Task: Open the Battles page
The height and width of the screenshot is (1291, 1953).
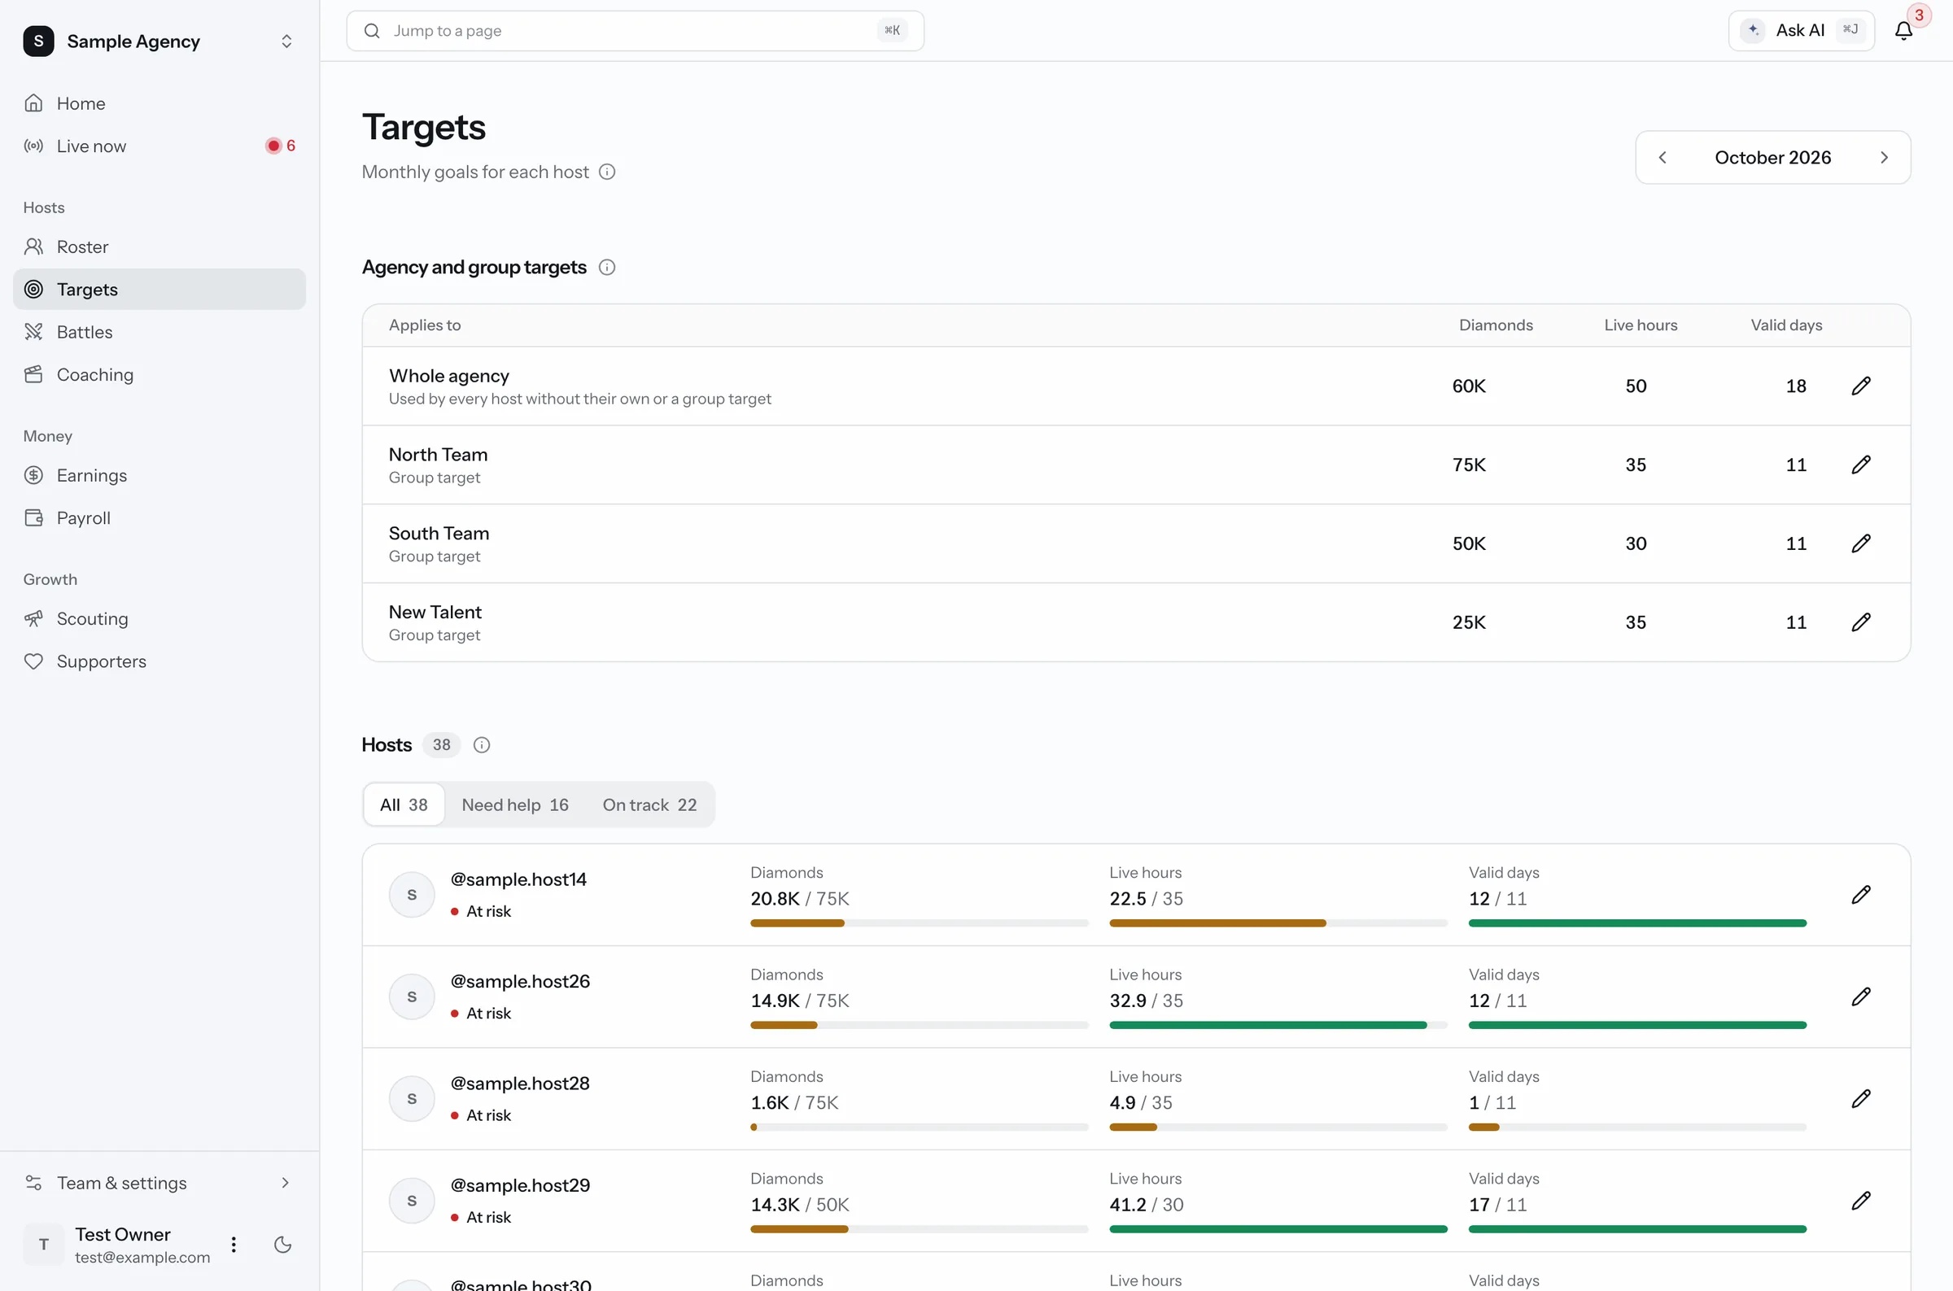Action: 158,333
